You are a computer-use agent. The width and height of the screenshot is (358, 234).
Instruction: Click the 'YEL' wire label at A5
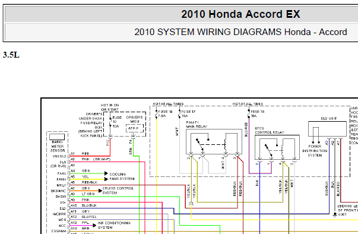tap(85, 176)
